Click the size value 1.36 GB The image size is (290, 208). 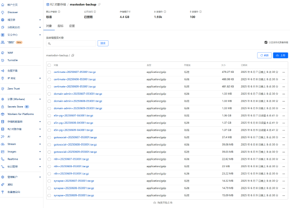[x=227, y=116]
